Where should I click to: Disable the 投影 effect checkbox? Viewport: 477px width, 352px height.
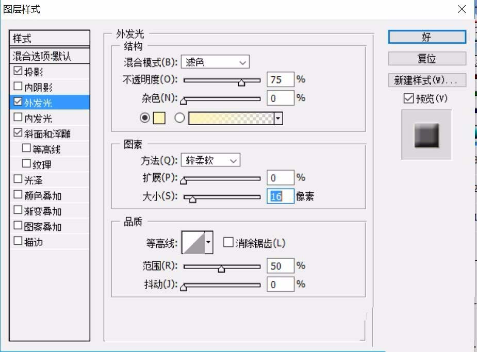(18, 71)
